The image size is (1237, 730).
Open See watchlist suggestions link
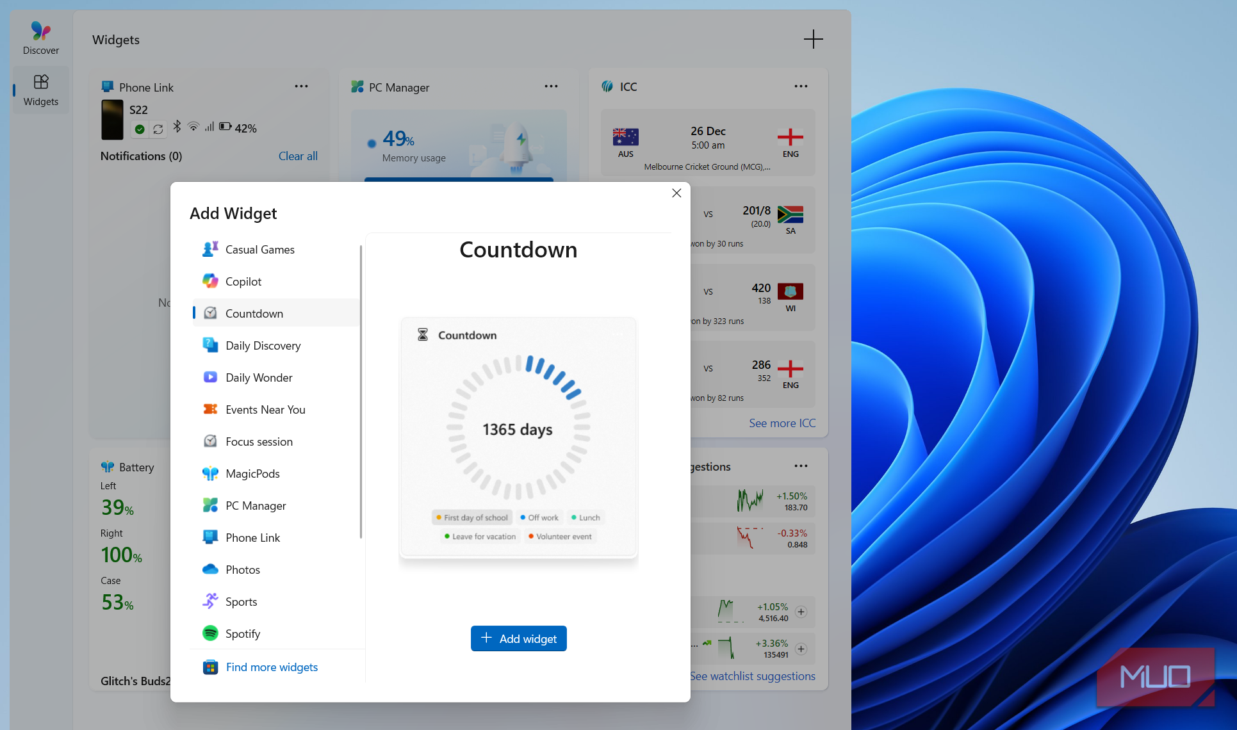pos(753,676)
